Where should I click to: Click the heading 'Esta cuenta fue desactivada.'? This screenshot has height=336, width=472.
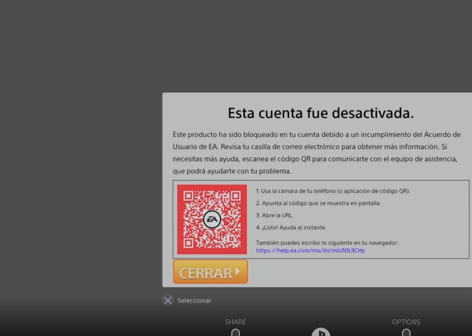[321, 113]
